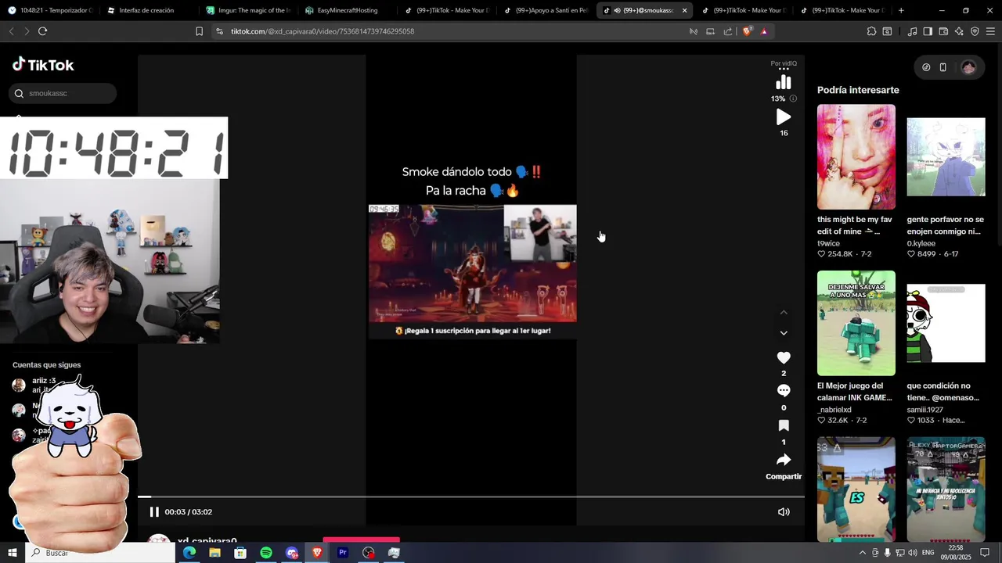Open browser extensions puzzle icon
The image size is (1002, 563).
[871, 31]
